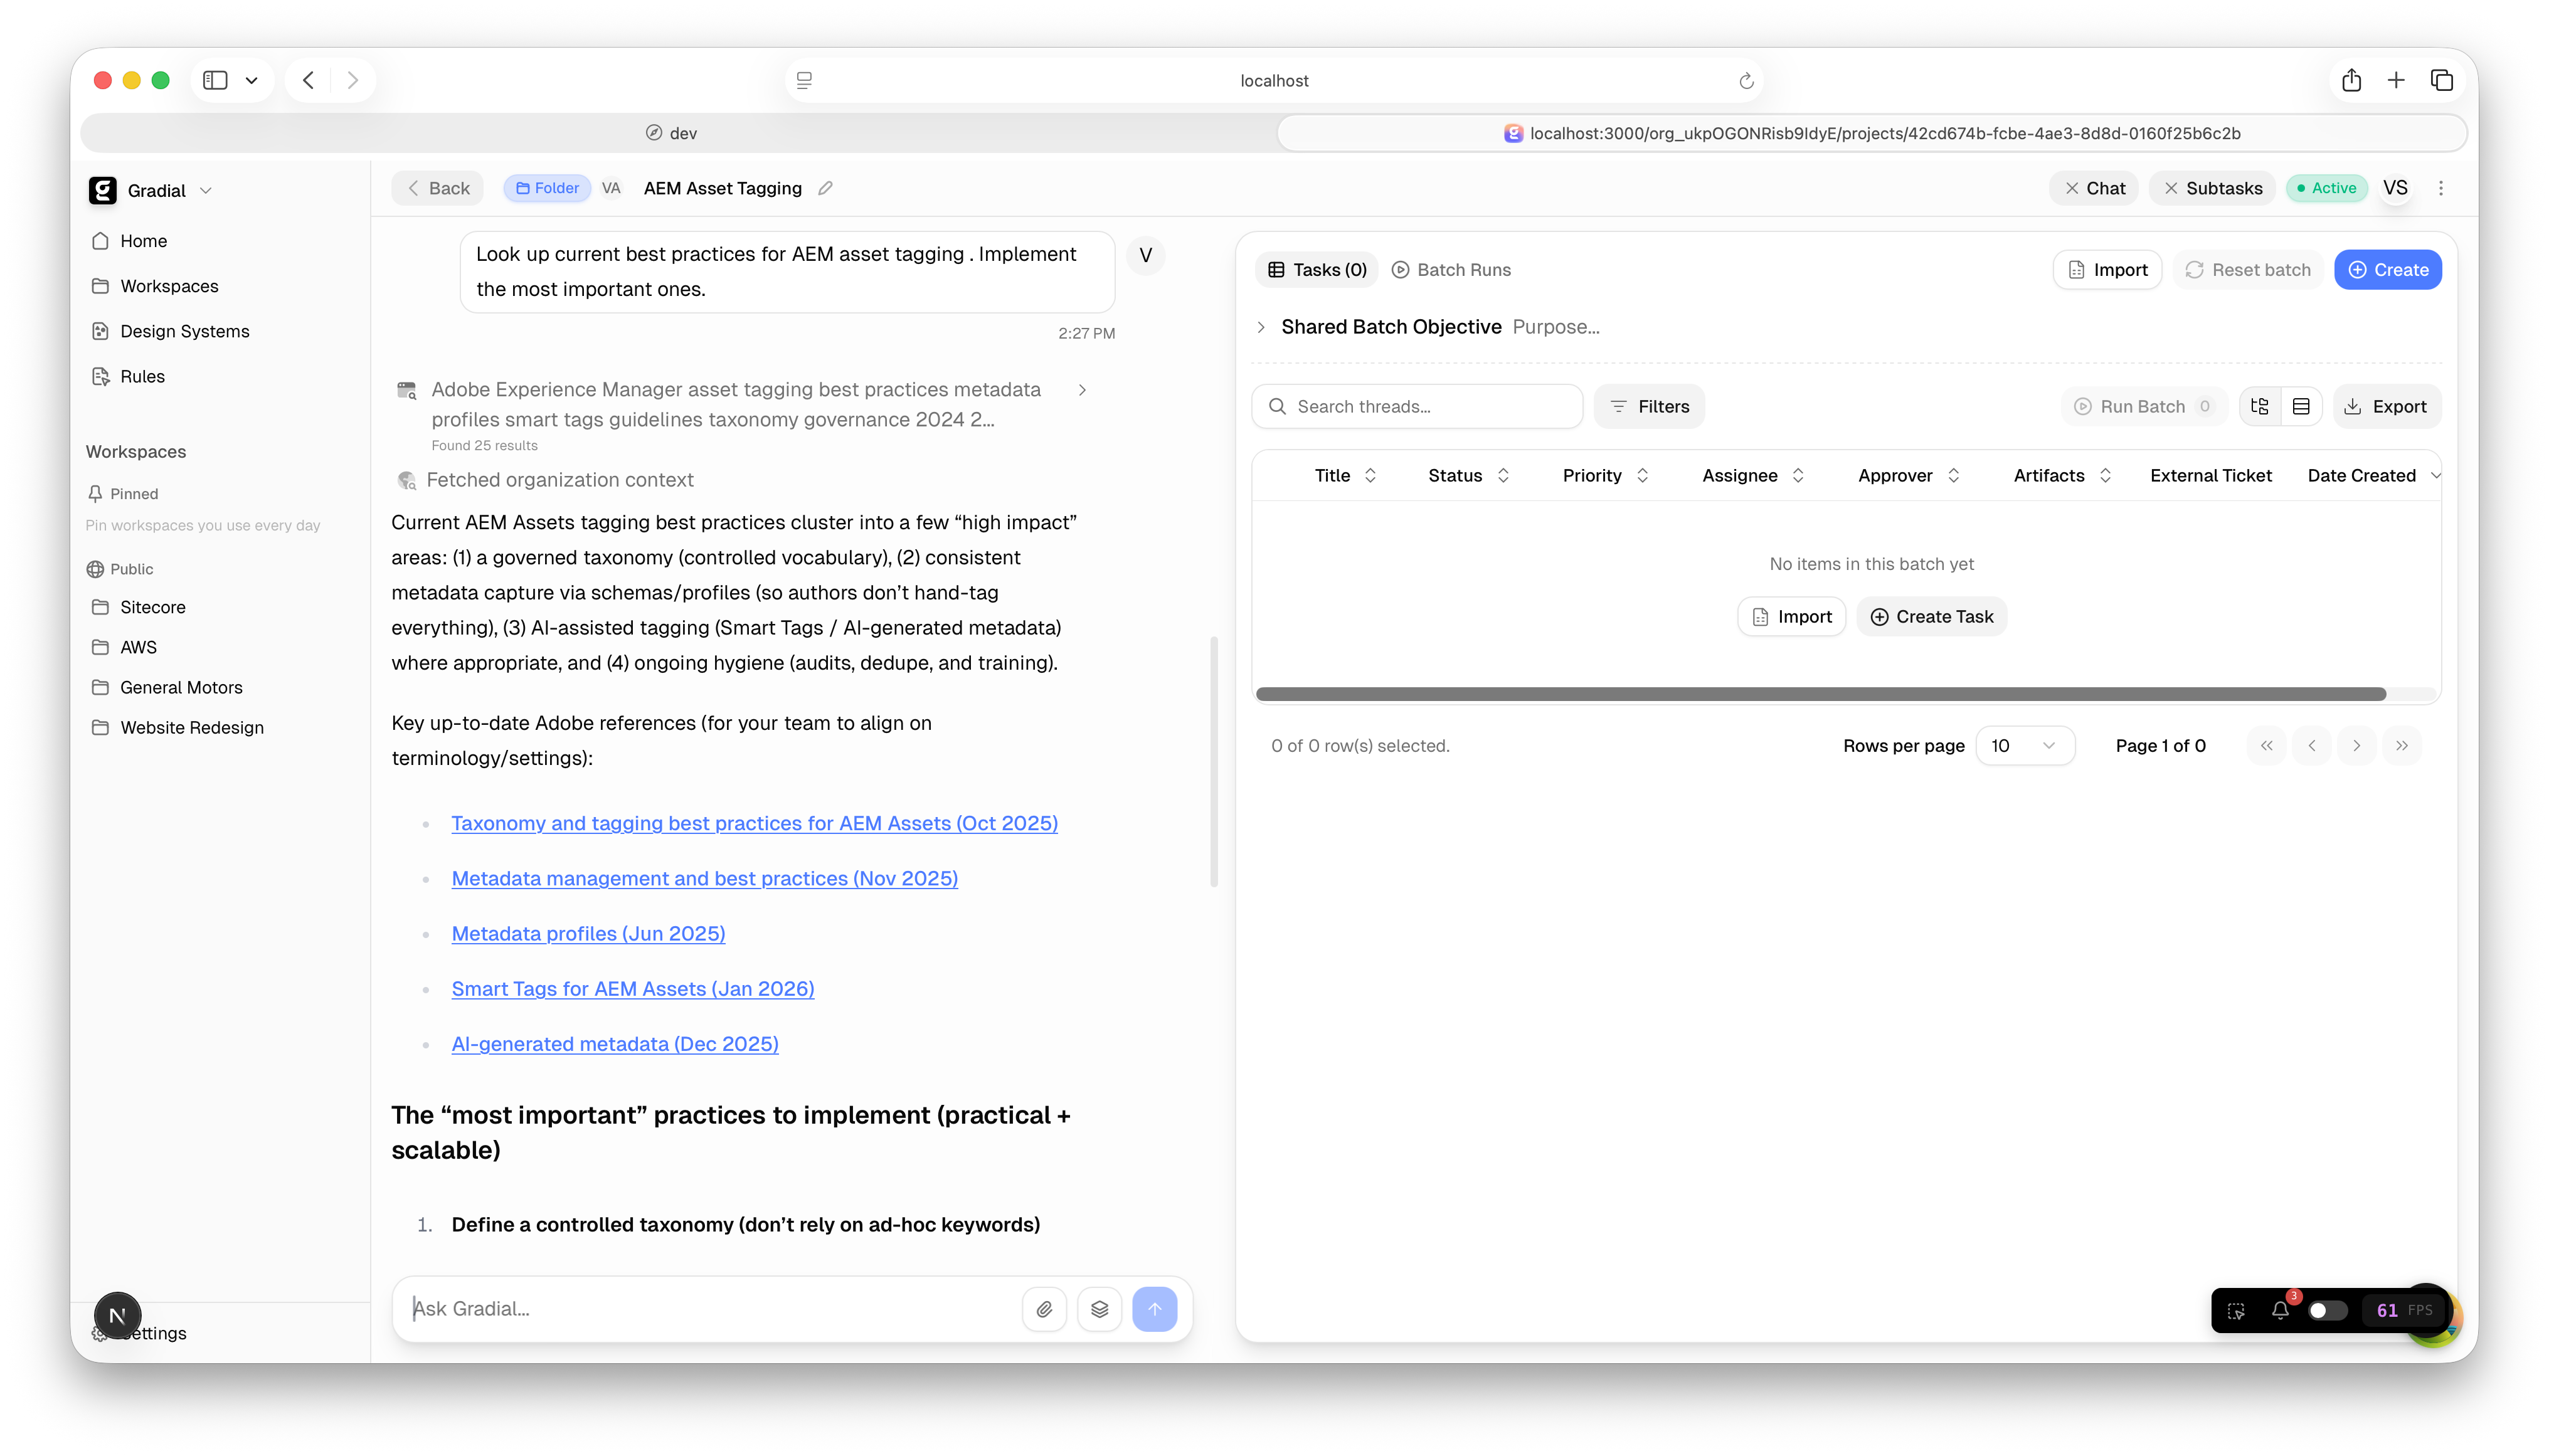
Task: Close the Subtasks panel with its X
Action: [x=2170, y=188]
